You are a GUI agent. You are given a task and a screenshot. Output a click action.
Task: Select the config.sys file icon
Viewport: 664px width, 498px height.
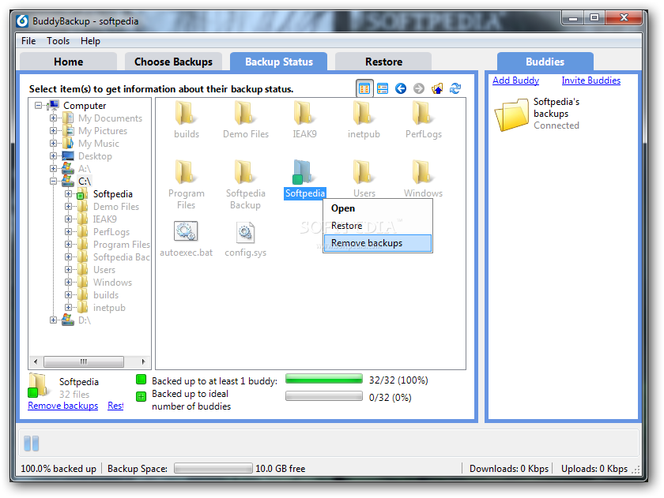(245, 232)
